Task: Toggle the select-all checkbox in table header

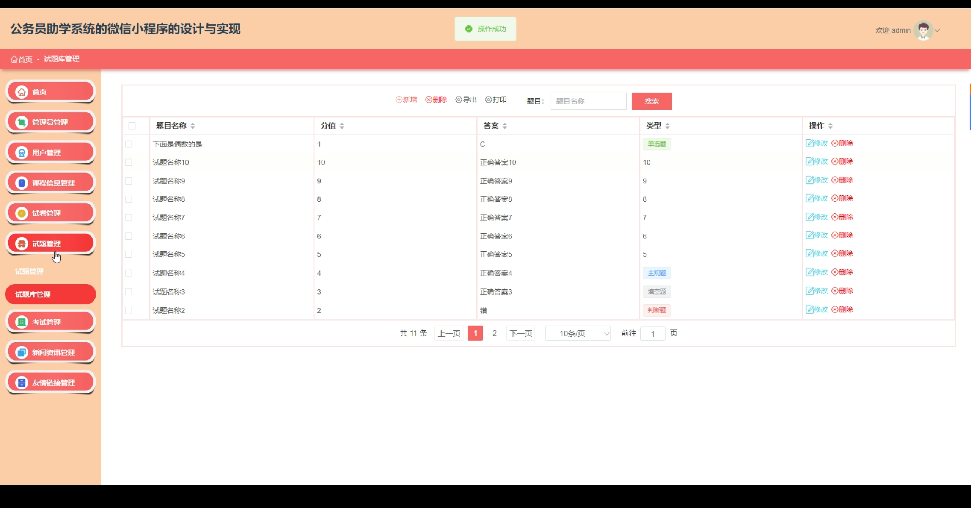Action: click(132, 126)
